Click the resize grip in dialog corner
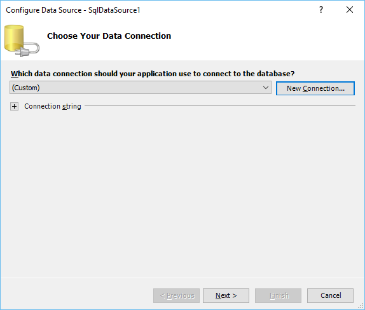 (361, 306)
